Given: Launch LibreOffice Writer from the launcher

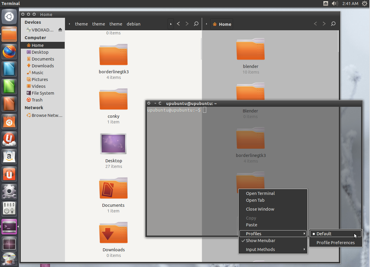Looking at the screenshot, I should (x=9, y=69).
